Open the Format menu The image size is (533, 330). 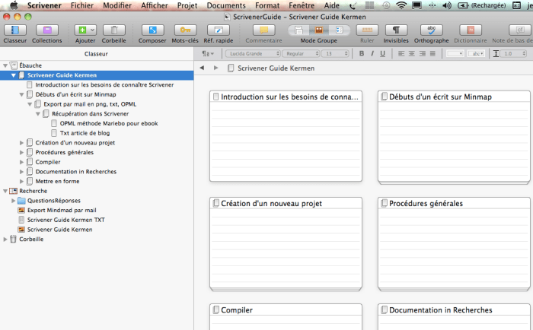[267, 5]
